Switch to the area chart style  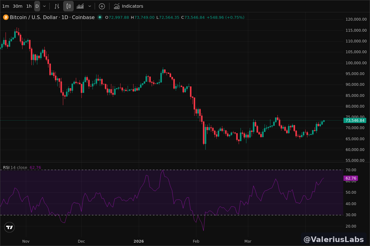tap(80, 6)
